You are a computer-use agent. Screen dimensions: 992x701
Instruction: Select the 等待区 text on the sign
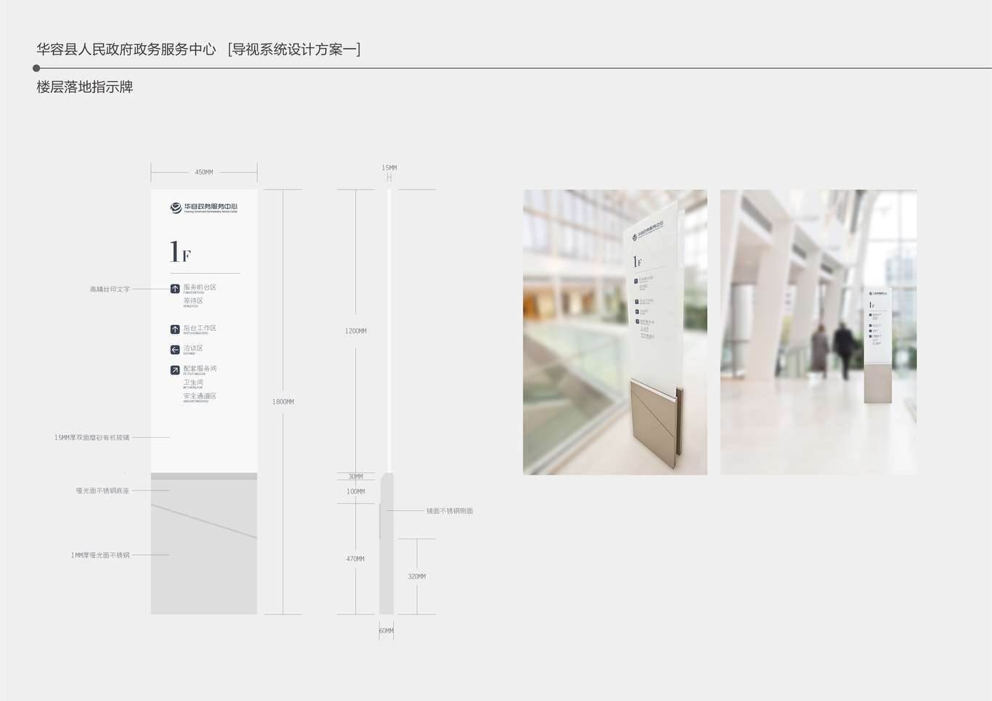coord(193,300)
